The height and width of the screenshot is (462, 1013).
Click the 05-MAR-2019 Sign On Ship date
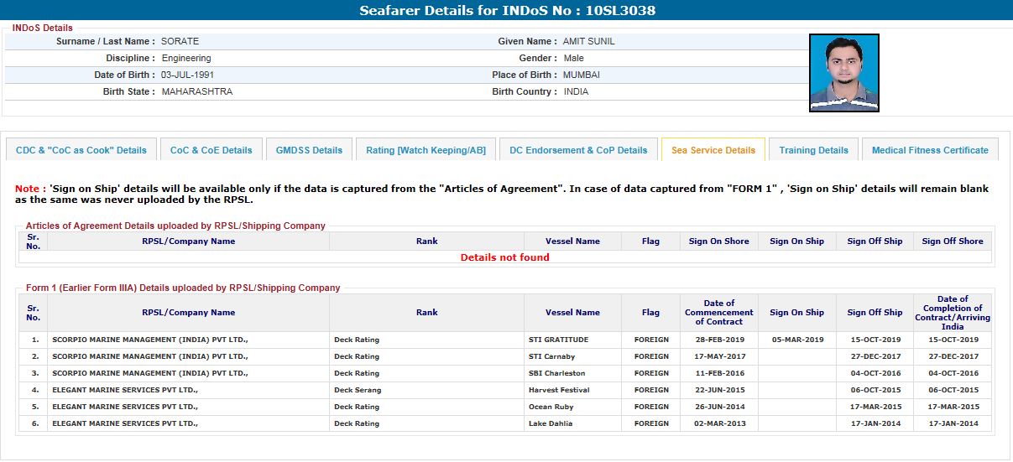796,340
